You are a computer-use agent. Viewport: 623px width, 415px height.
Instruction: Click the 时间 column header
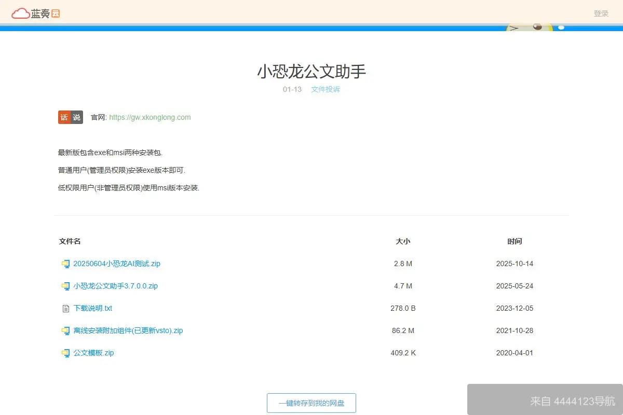click(x=514, y=241)
